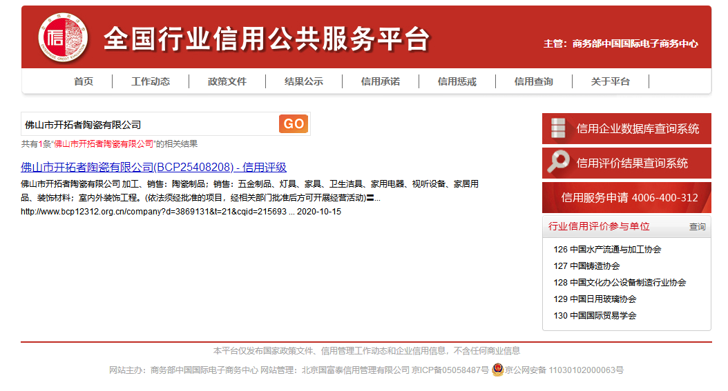Image resolution: width=728 pixels, height=391 pixels.
Task: Click 京ICP备05058487号 in footer
Action: point(450,370)
